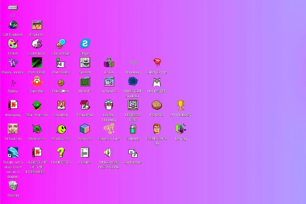Open the C:/ drive icon
The width and height of the screenshot is (306, 204).
click(x=13, y=8)
